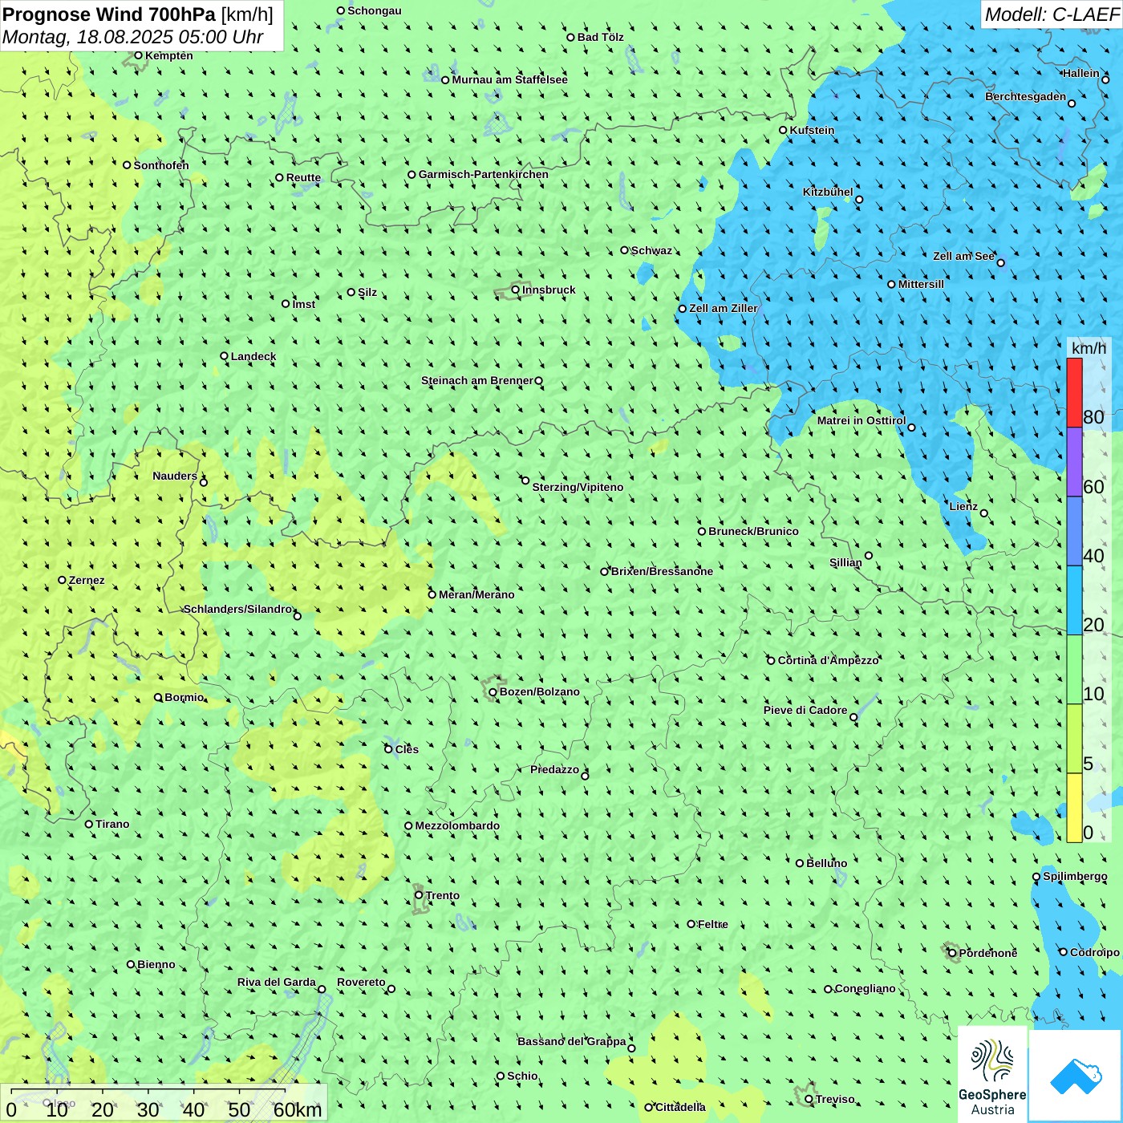Viewport: 1123px width, 1123px height.
Task: Click the 'Bienno' label
Action: [x=156, y=964]
